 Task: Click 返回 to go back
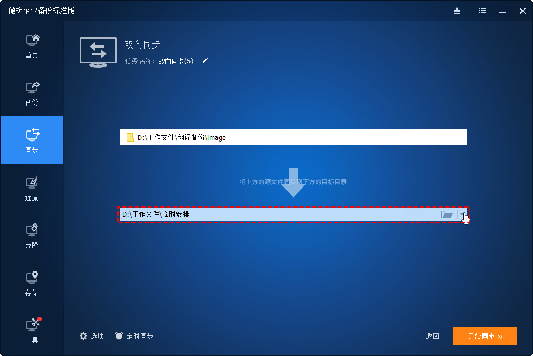pyautogui.click(x=432, y=336)
